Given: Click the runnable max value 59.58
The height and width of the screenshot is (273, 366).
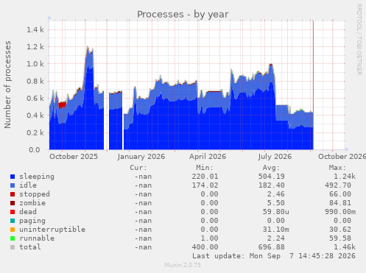Looking at the screenshot, I should 340,238.
